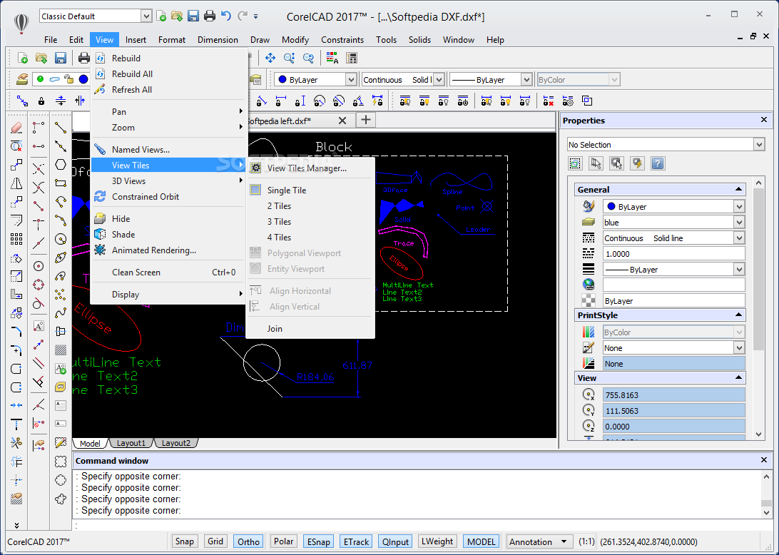Click the Save icon in quick access bar
Image resolution: width=779 pixels, height=555 pixels.
tap(193, 16)
